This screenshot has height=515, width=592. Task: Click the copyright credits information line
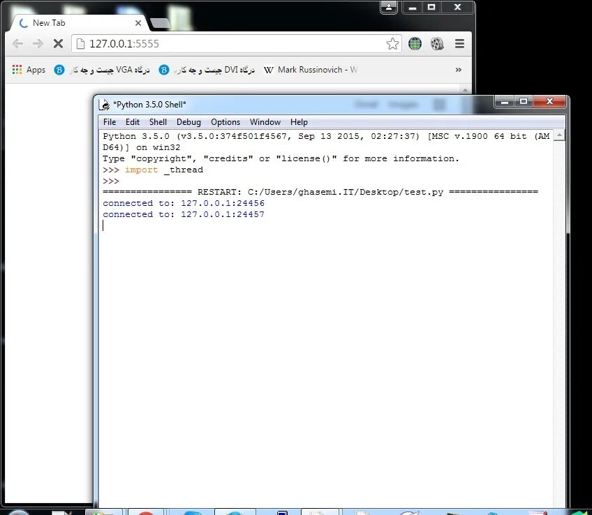(x=281, y=158)
